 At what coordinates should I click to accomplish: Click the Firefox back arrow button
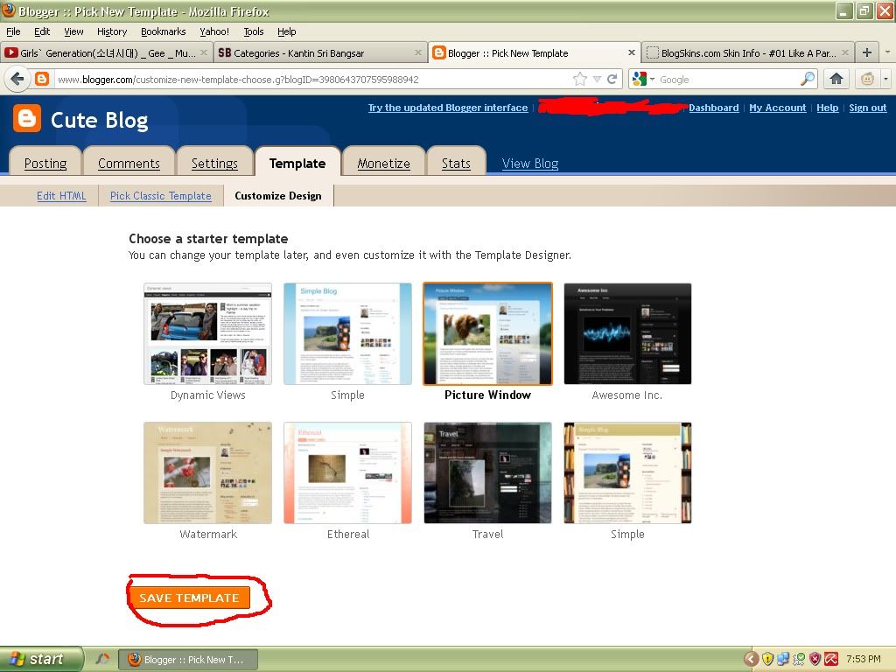17,80
